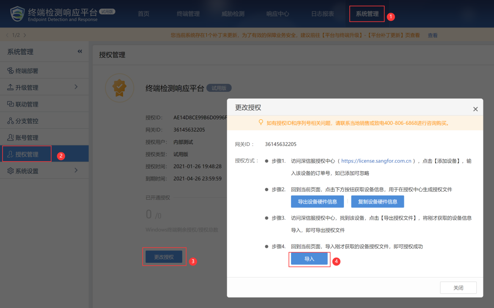
Task: Open the 终端管理 tab
Action: click(188, 14)
